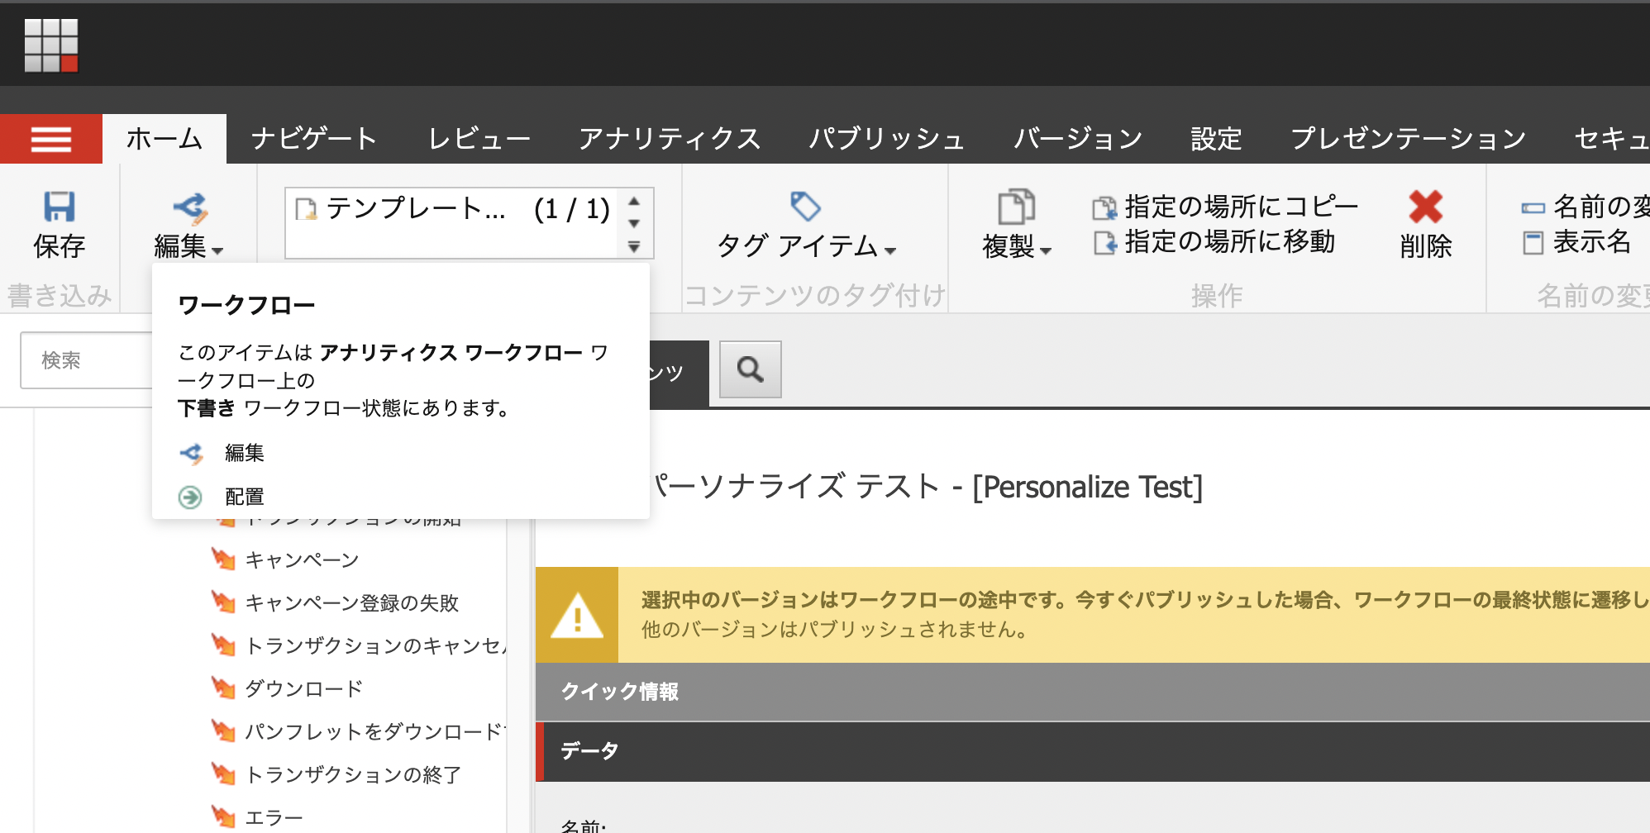This screenshot has width=1650, height=833.
Task: Collapse the データ section header
Action: tap(1093, 751)
